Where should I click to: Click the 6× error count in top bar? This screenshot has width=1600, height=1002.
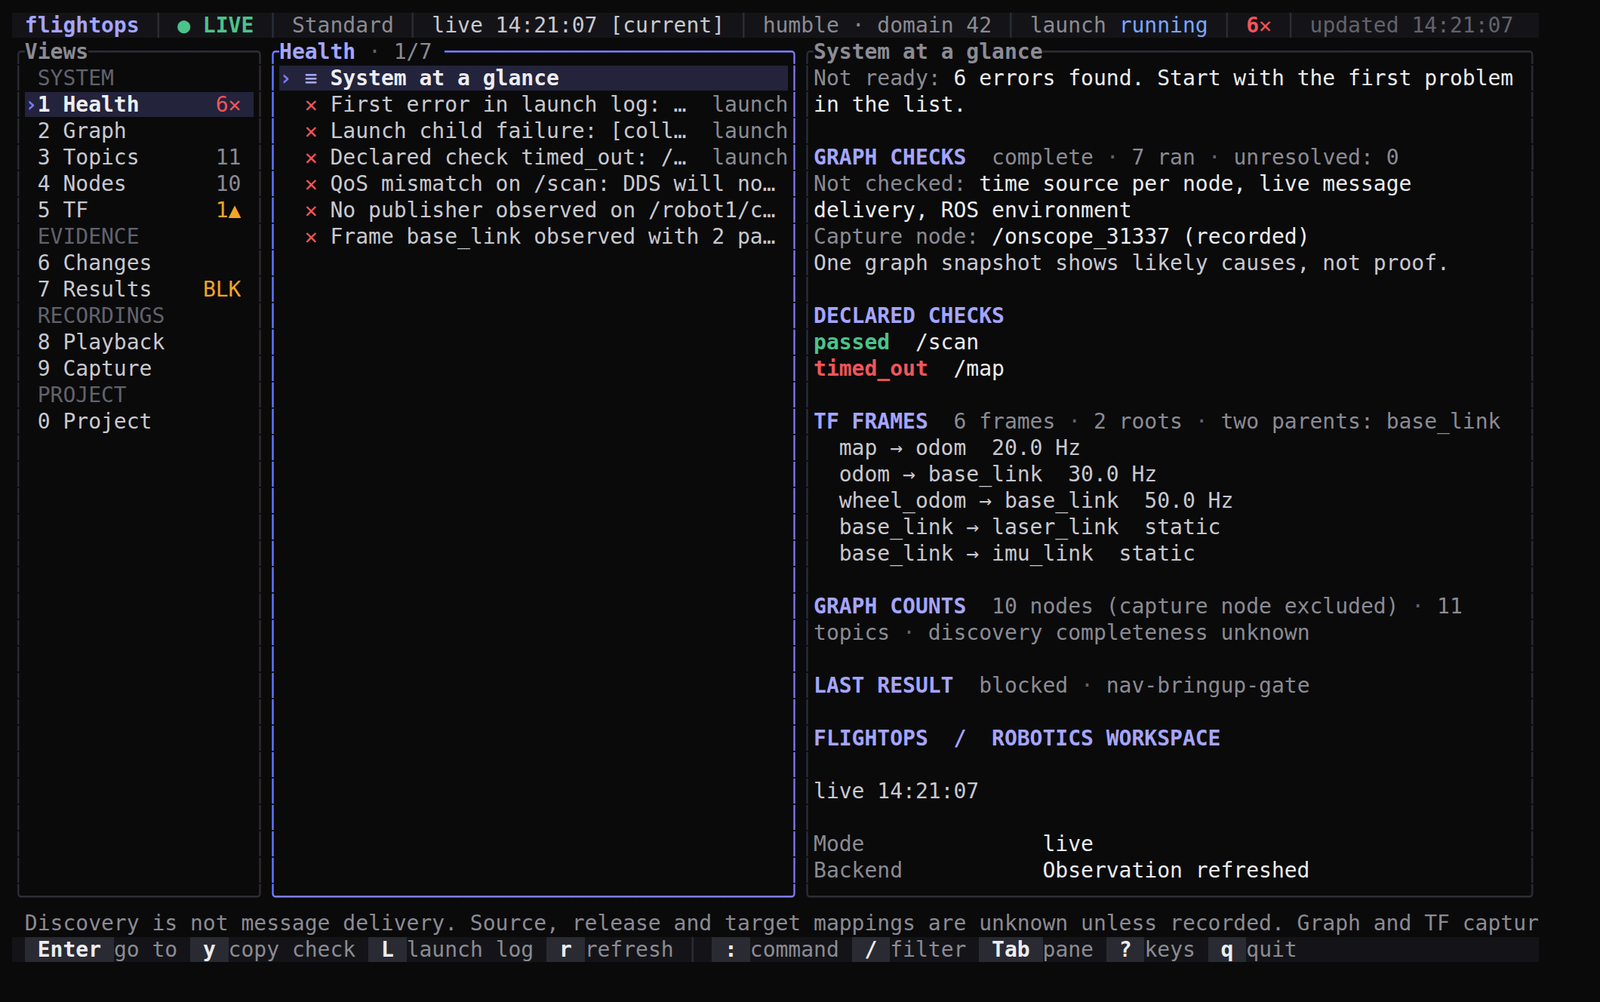pos(1259,25)
